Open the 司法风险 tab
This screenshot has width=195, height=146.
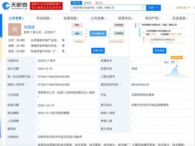44,18
